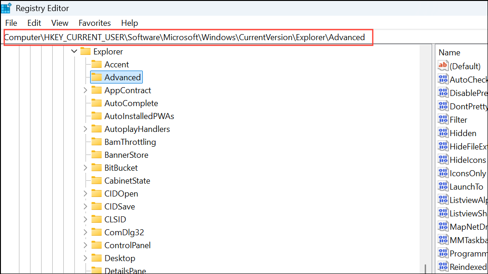Open the Favorites menu

94,23
